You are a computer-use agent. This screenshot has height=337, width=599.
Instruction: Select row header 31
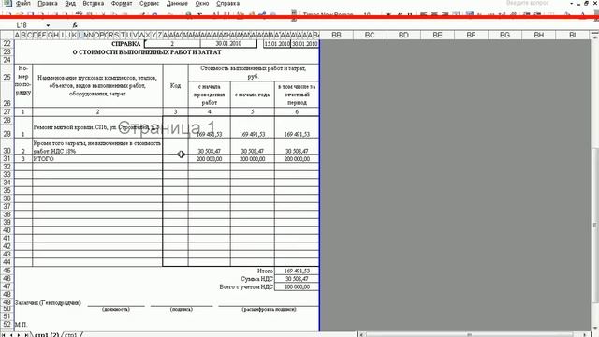[7, 158]
